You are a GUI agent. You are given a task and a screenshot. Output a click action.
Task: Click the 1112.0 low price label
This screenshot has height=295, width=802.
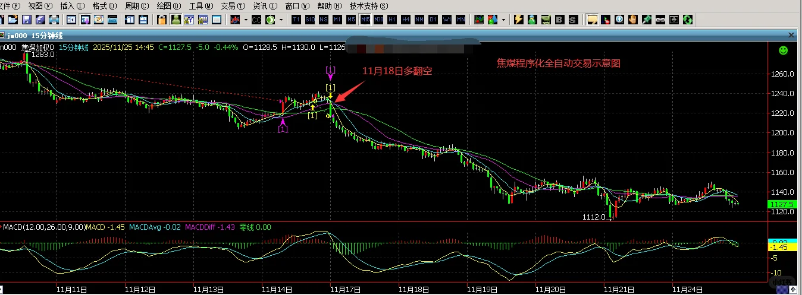point(594,217)
